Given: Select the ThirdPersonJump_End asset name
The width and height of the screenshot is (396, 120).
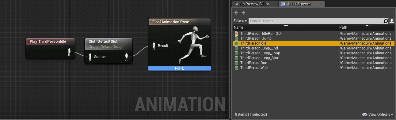Looking at the screenshot, I should pyautogui.click(x=259, y=48).
